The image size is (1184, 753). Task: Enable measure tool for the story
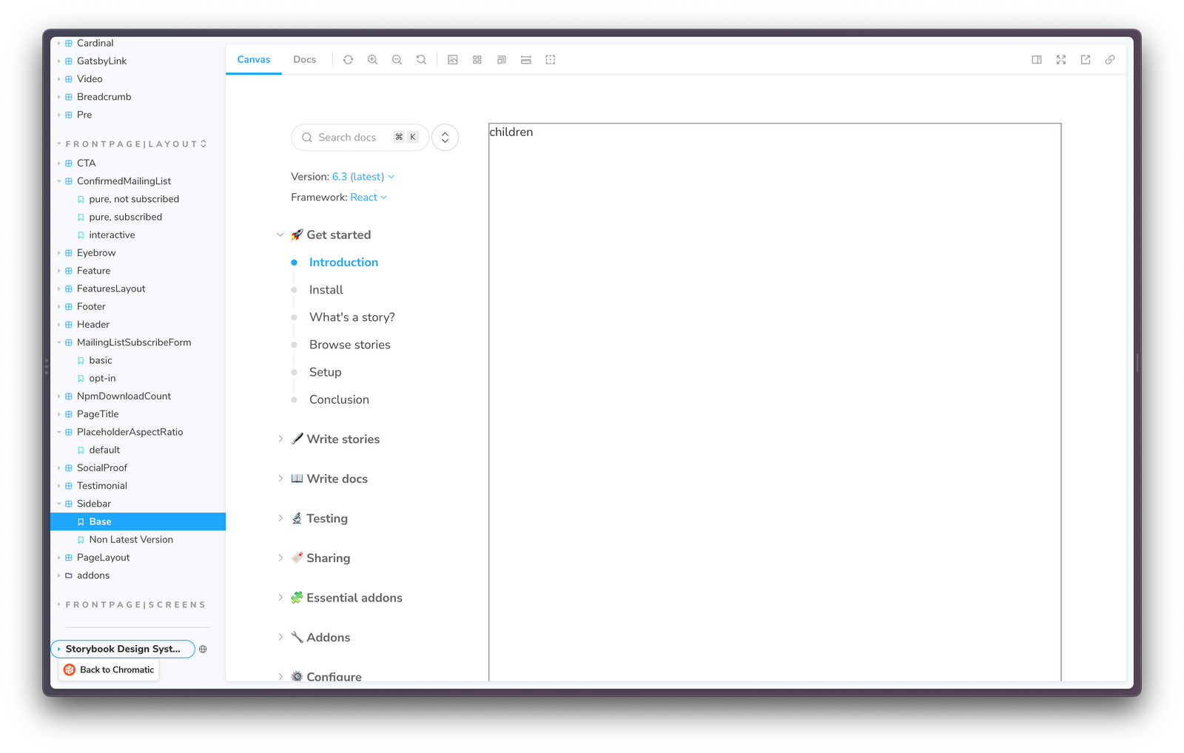coord(525,59)
